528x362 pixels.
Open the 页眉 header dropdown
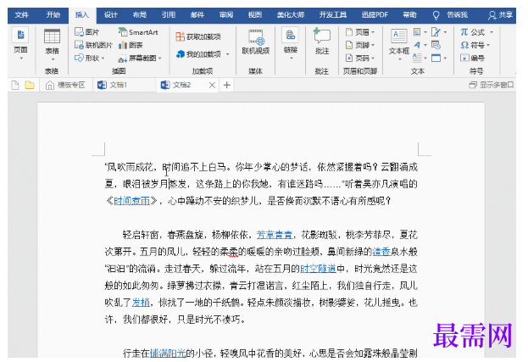click(x=360, y=32)
